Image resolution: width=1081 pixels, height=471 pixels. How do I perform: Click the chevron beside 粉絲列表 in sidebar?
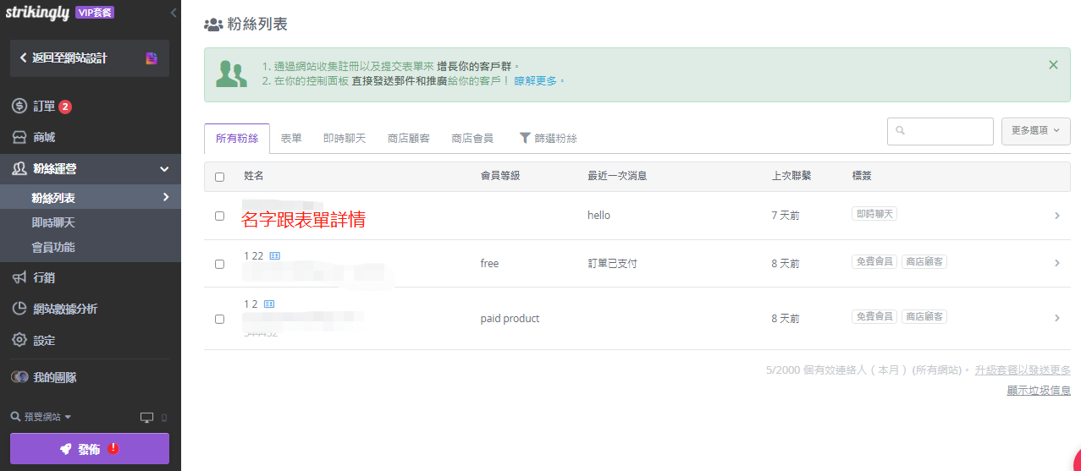click(x=166, y=197)
